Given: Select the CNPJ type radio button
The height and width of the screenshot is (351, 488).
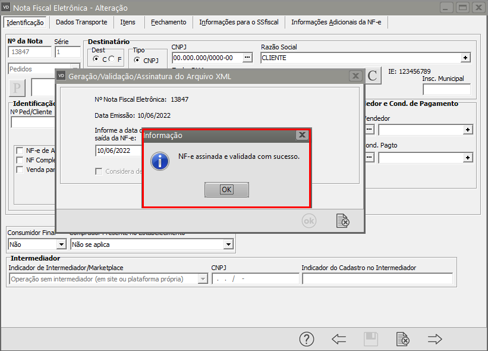Looking at the screenshot, I should [x=137, y=60].
